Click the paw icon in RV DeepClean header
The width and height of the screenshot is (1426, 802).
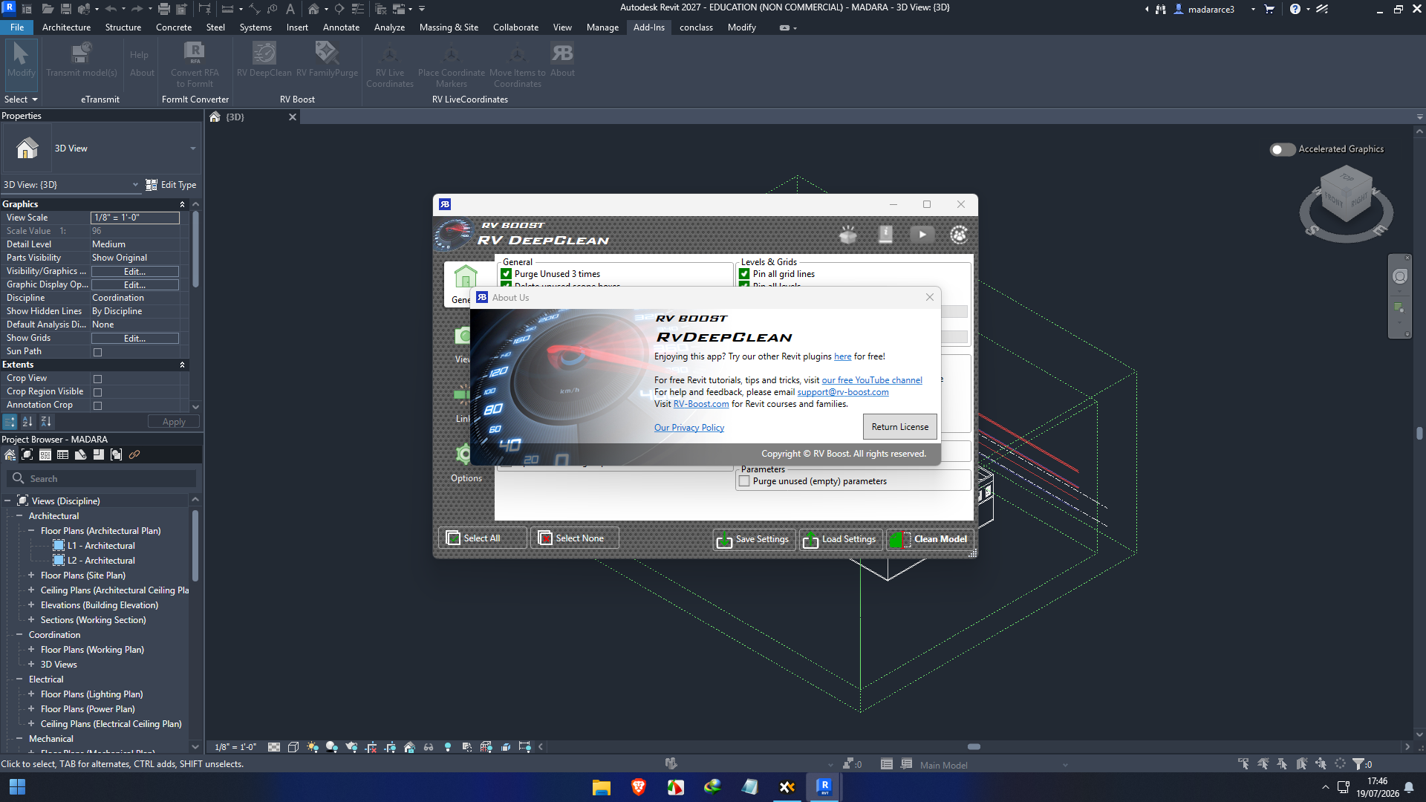click(x=959, y=235)
